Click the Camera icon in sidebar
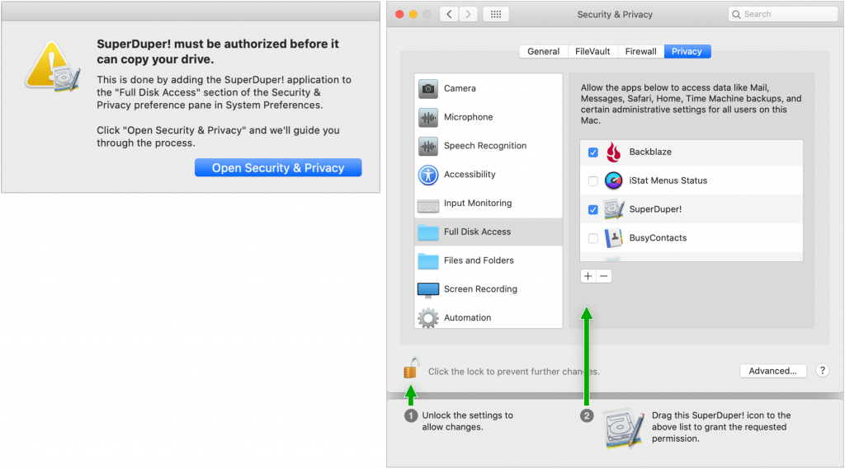The height and width of the screenshot is (469, 845). click(x=428, y=89)
